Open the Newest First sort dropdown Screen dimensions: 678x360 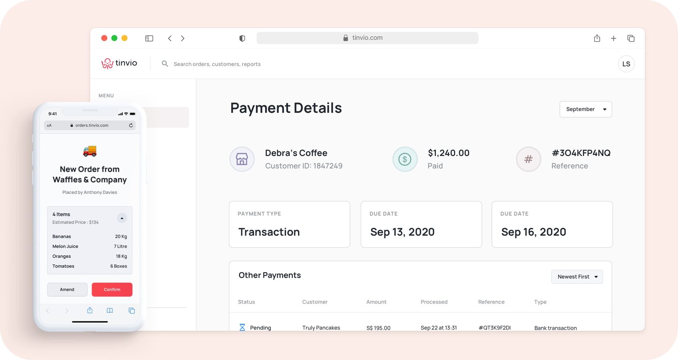coord(577,277)
